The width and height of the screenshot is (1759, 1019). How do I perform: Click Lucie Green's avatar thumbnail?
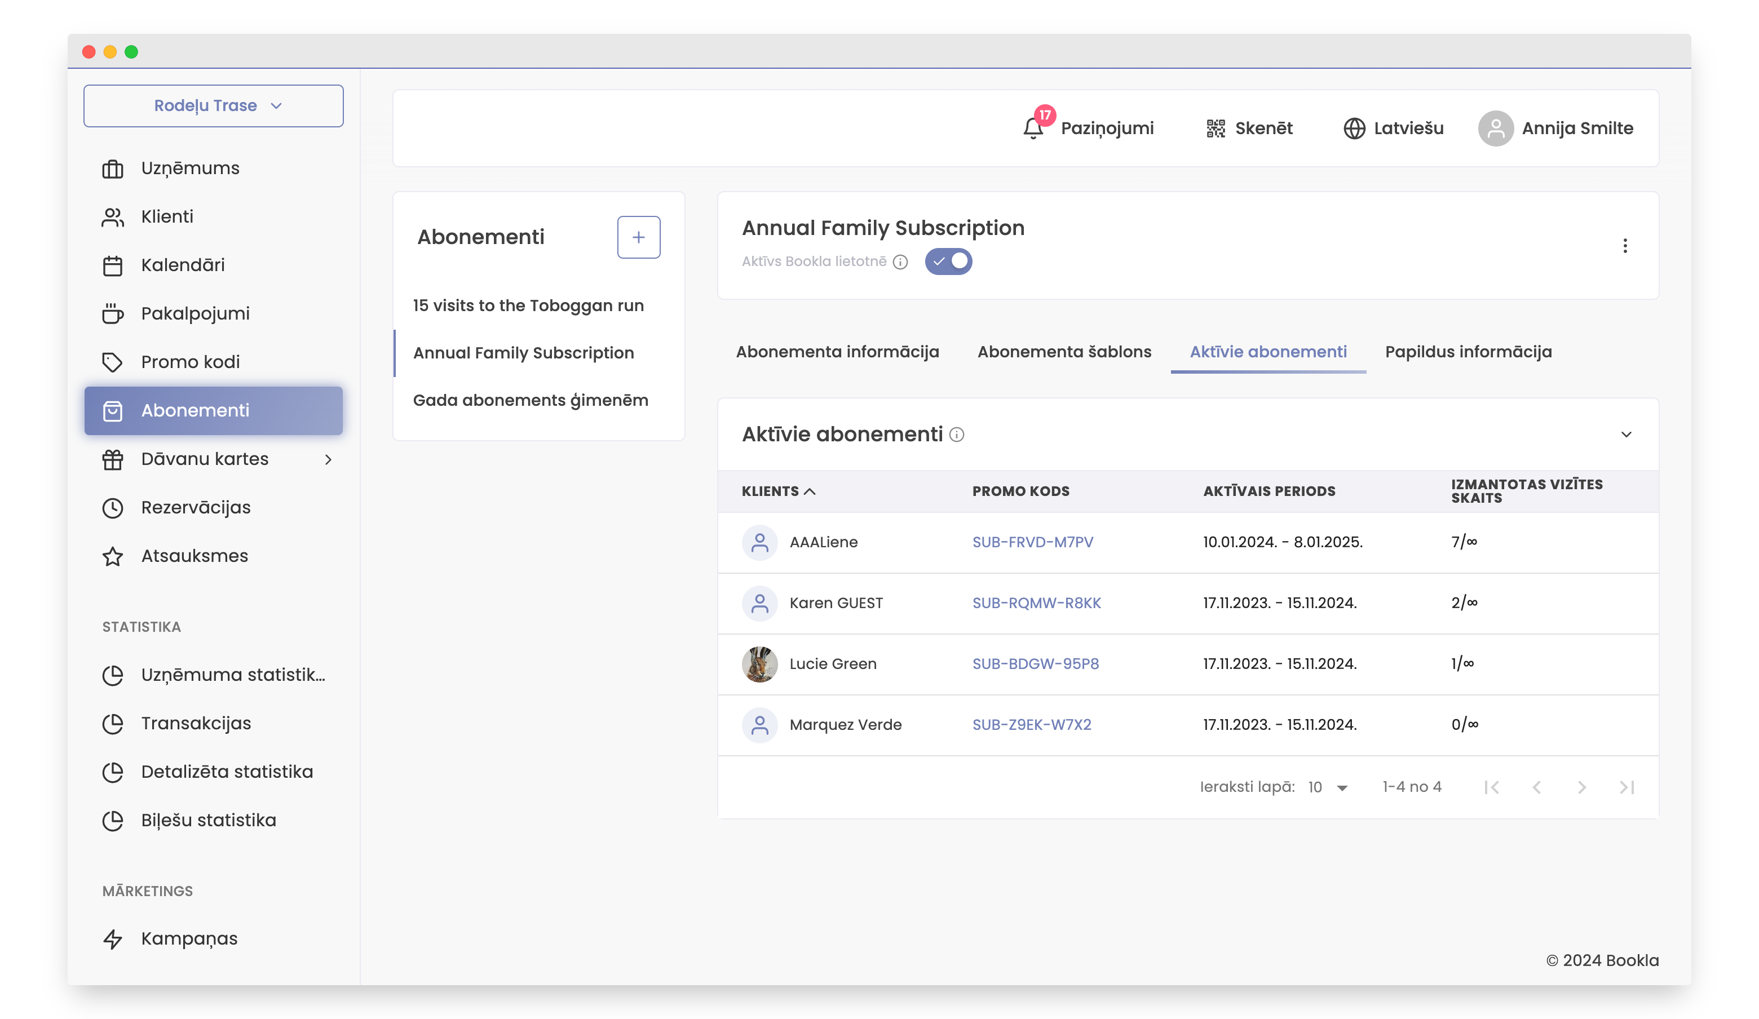pos(759,664)
